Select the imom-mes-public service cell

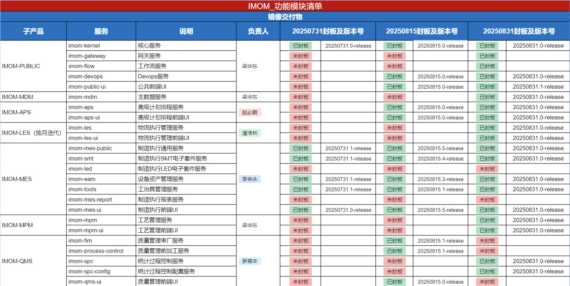pos(101,148)
